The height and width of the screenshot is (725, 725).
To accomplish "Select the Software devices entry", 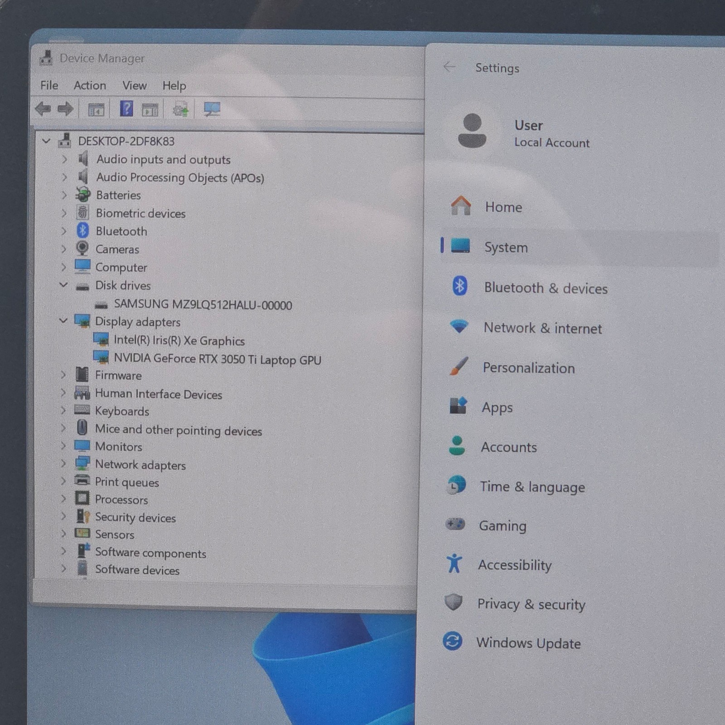I will tap(137, 570).
